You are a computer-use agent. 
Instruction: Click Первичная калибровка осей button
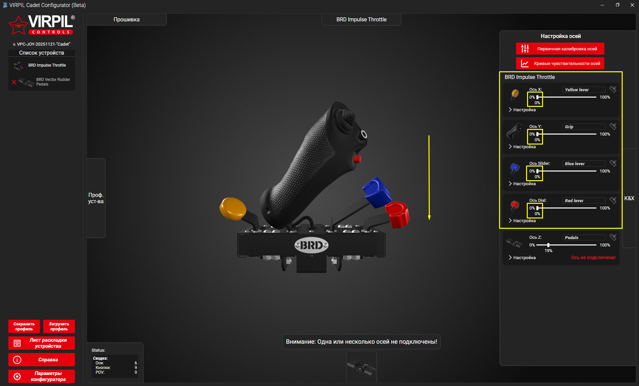click(x=560, y=49)
